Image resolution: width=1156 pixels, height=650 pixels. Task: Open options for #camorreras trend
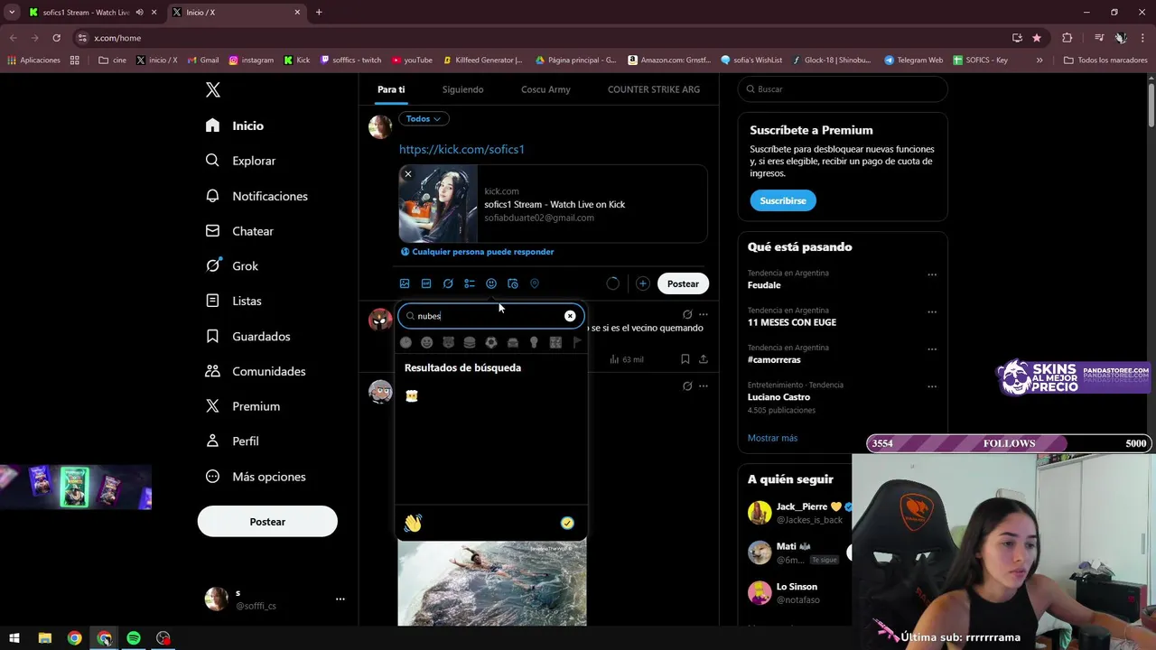(932, 348)
